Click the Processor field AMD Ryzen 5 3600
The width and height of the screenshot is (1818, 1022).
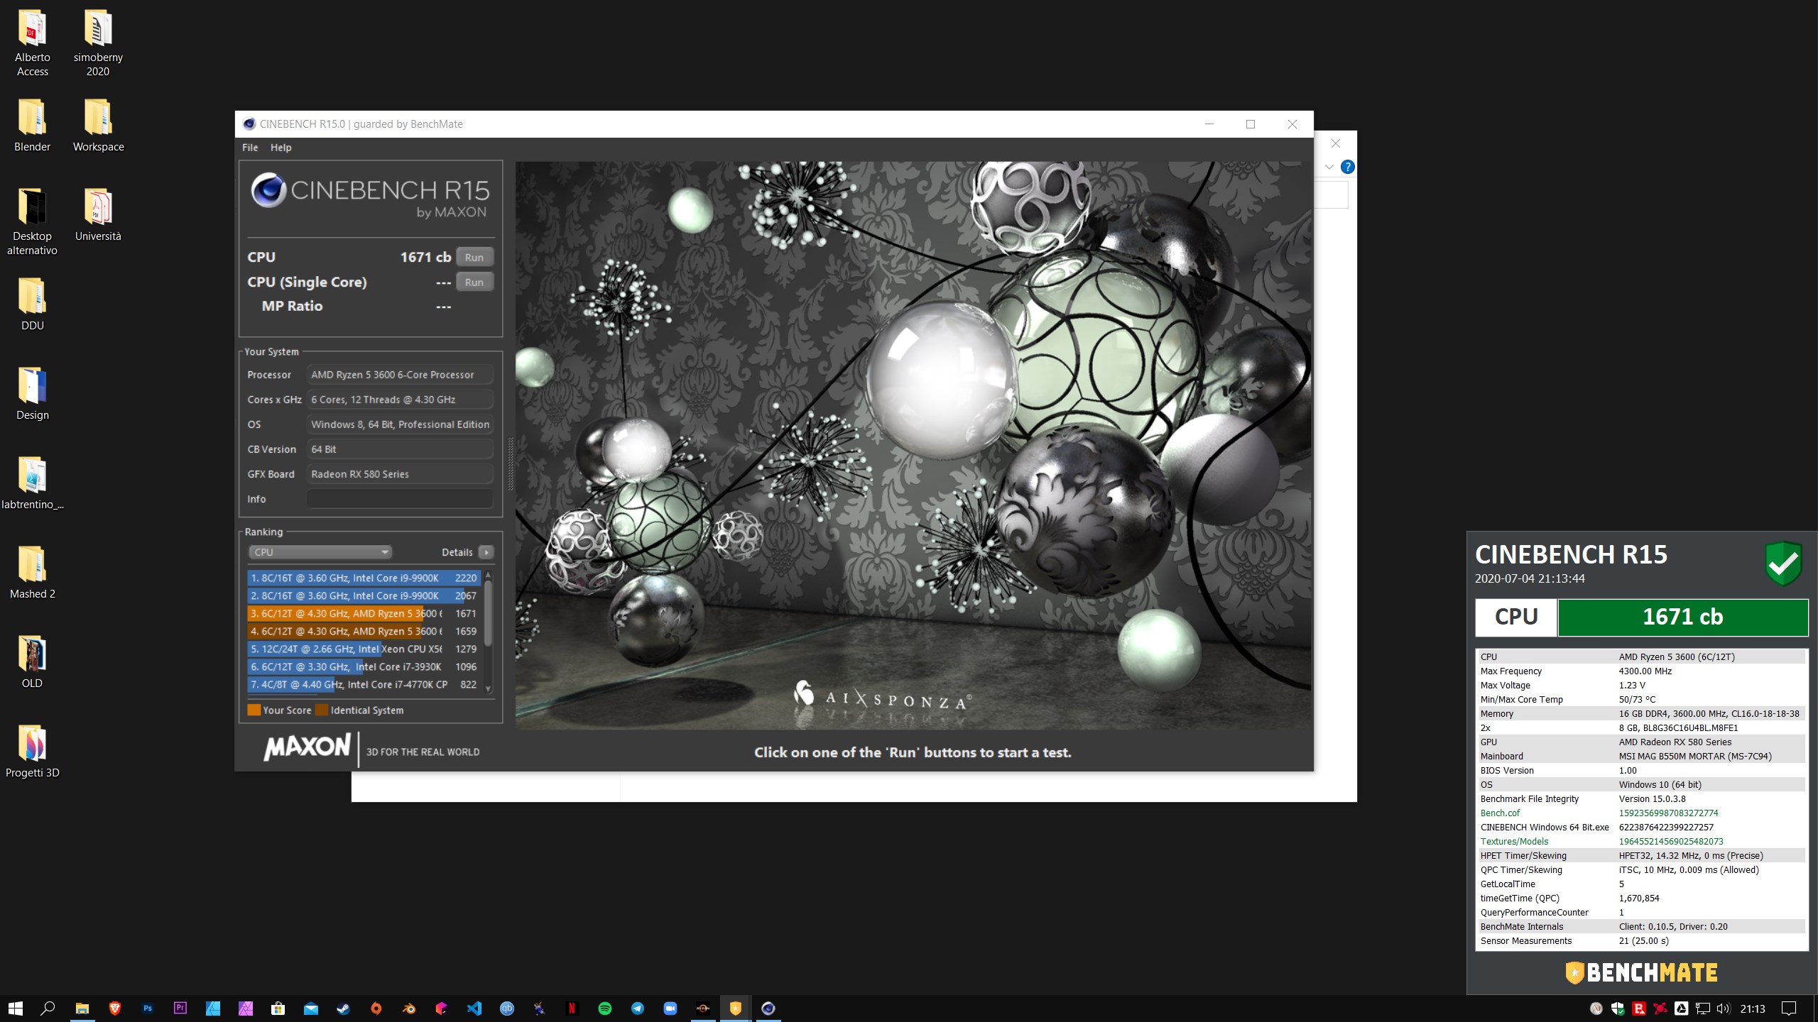click(x=400, y=375)
